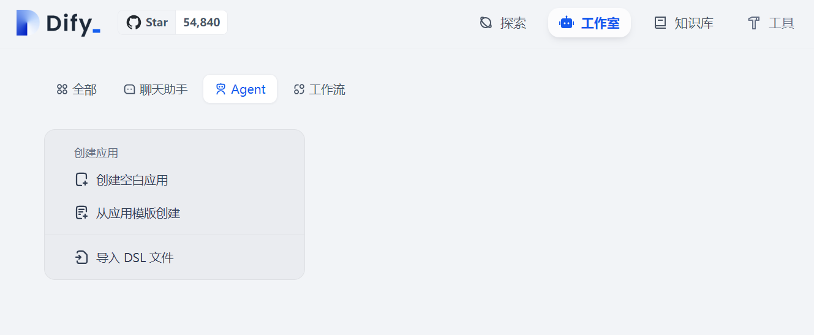
Task: Click the 54,840 star count
Action: tap(202, 23)
